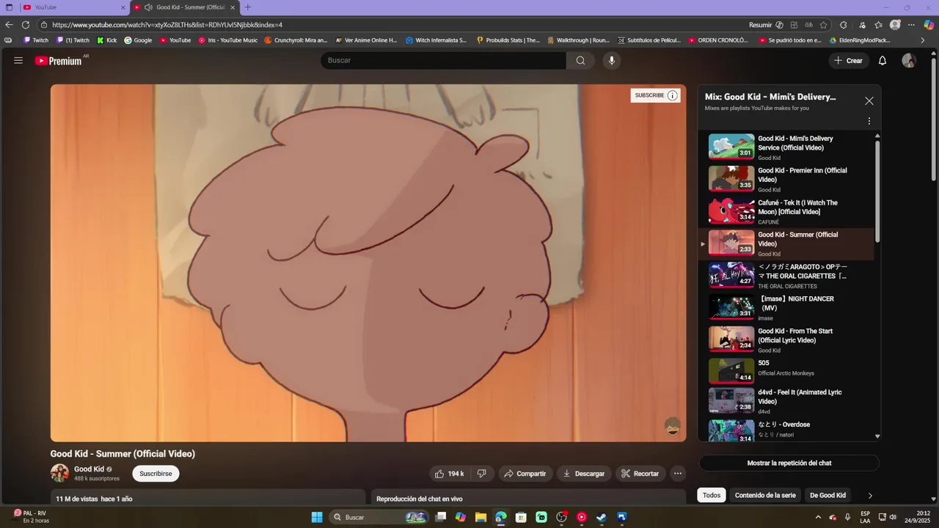Image resolution: width=939 pixels, height=528 pixels.
Task: Open Windows Start menu
Action: [x=317, y=517]
